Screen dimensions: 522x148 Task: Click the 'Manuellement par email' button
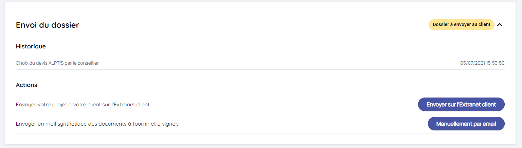pyautogui.click(x=466, y=124)
